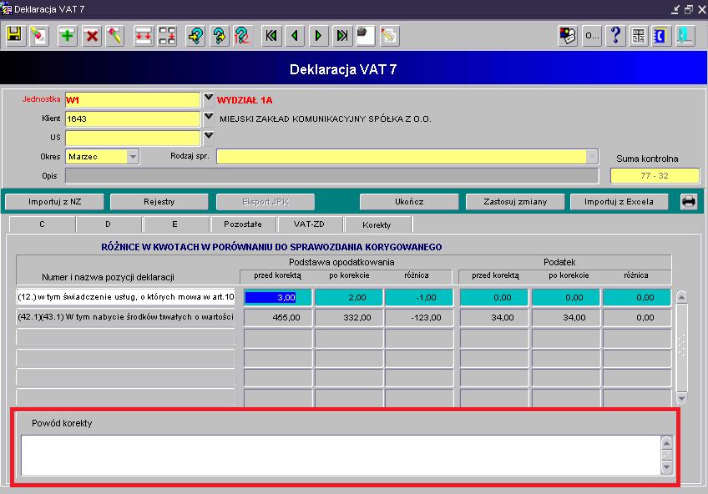Viewport: 708px width, 494px height.
Task: Select the row '(12.) w tym świadczenie usług'
Action: tap(126, 297)
